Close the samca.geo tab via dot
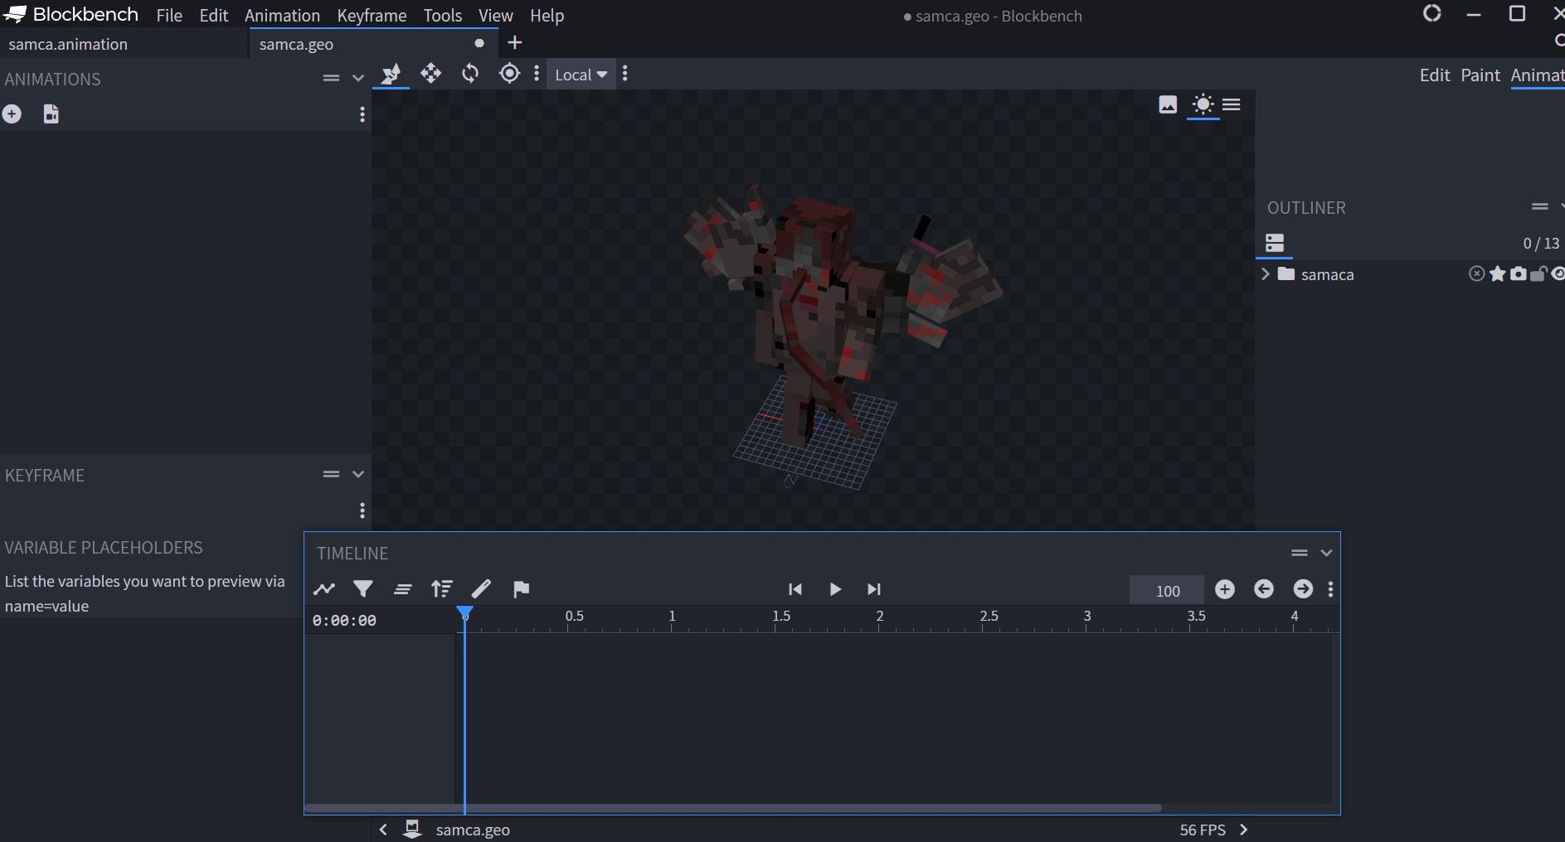1565x842 pixels. point(479,43)
